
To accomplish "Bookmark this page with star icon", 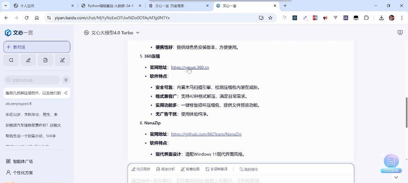I will click(x=270, y=18).
